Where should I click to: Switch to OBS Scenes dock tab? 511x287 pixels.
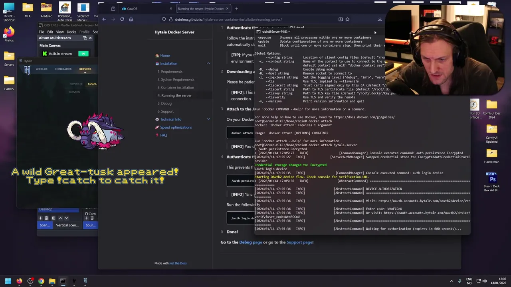[x=45, y=225]
